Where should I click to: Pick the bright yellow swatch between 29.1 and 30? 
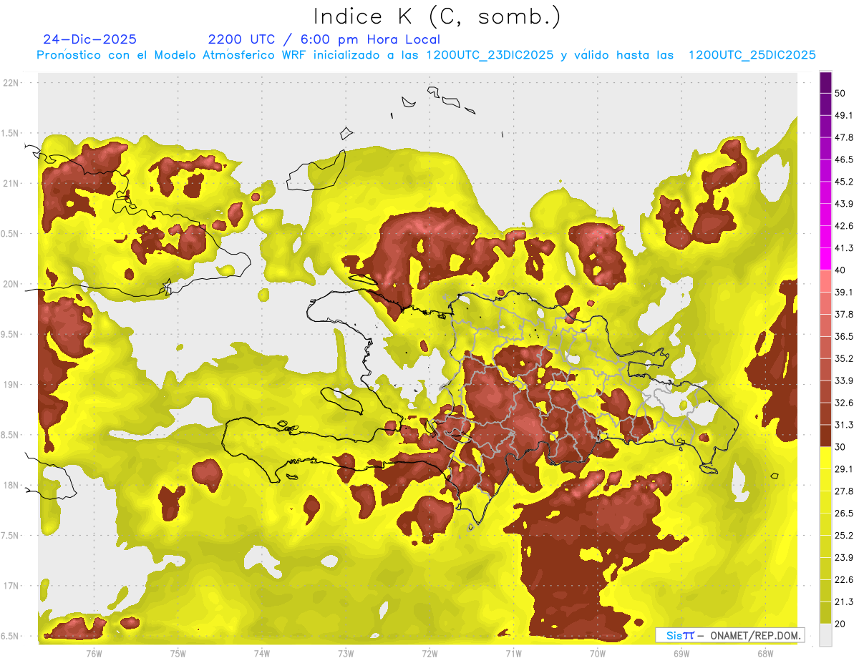click(x=825, y=458)
